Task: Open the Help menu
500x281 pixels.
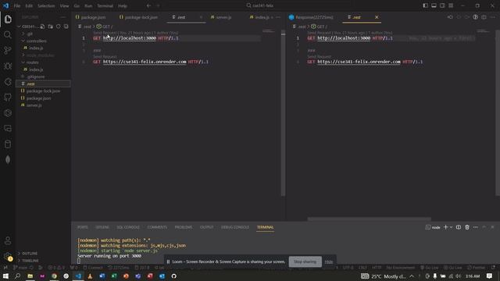Action: tap(123, 5)
